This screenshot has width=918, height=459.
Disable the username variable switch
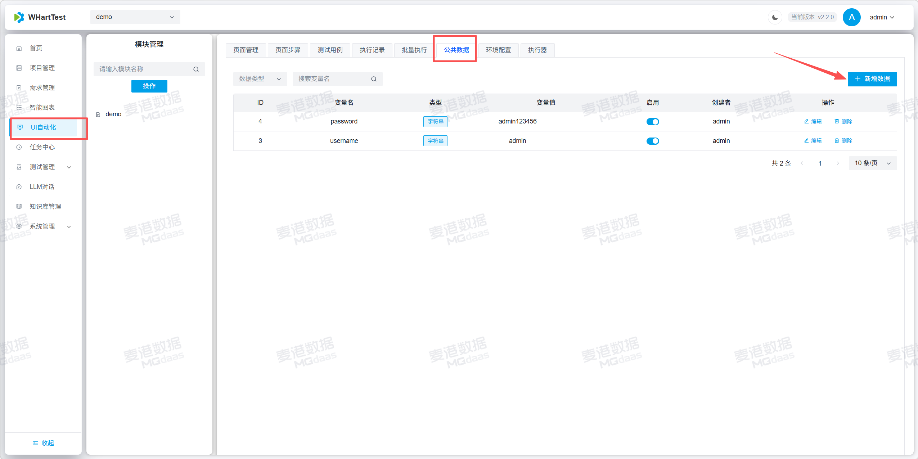(652, 141)
